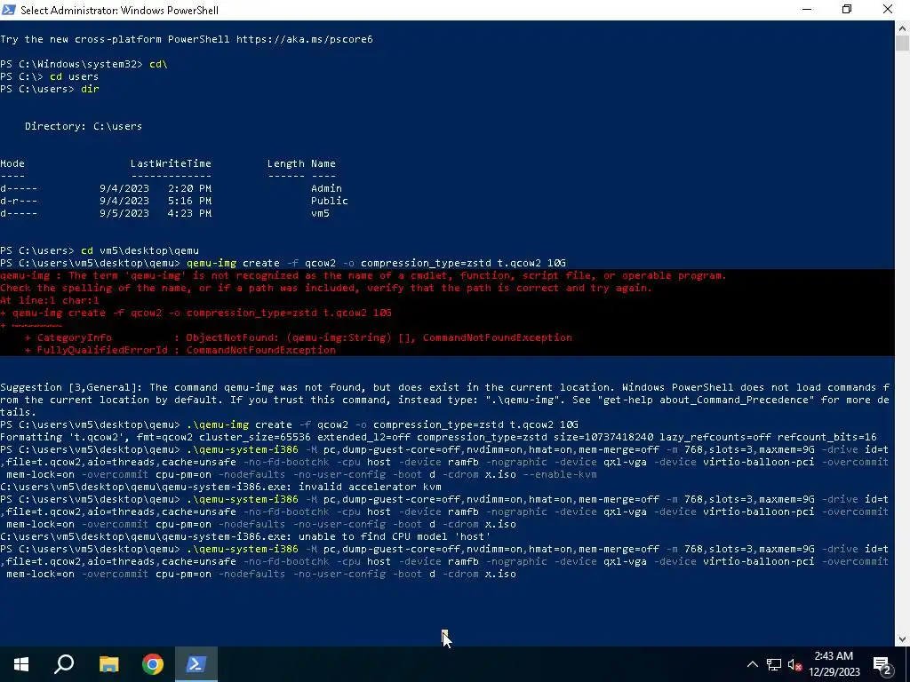Click the 'Admin' directory name
This screenshot has width=910, height=682.
(x=326, y=188)
